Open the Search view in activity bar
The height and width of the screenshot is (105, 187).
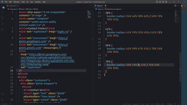tap(3, 12)
